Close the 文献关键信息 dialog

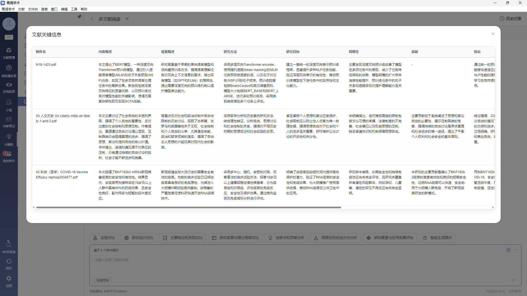[493, 34]
